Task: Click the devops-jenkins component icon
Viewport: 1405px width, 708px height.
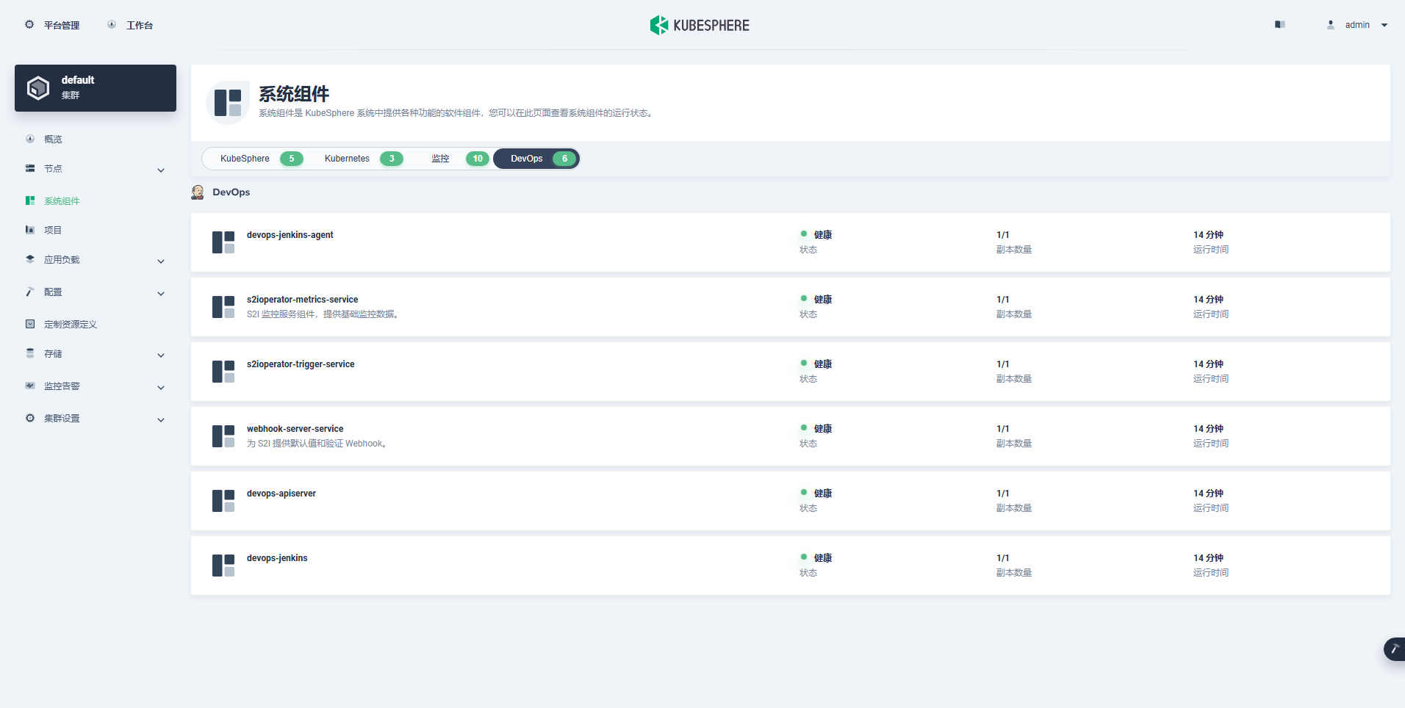Action: coord(223,566)
